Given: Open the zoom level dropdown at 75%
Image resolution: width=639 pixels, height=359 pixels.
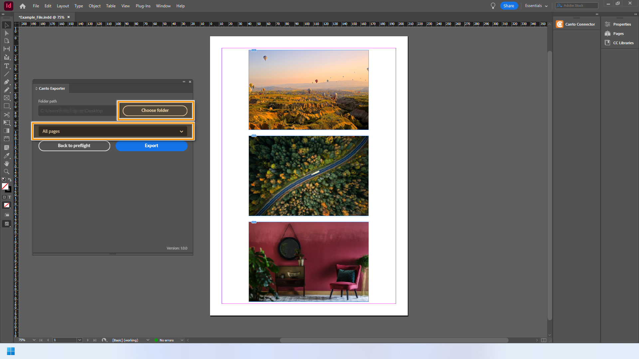Looking at the screenshot, I should [34, 340].
